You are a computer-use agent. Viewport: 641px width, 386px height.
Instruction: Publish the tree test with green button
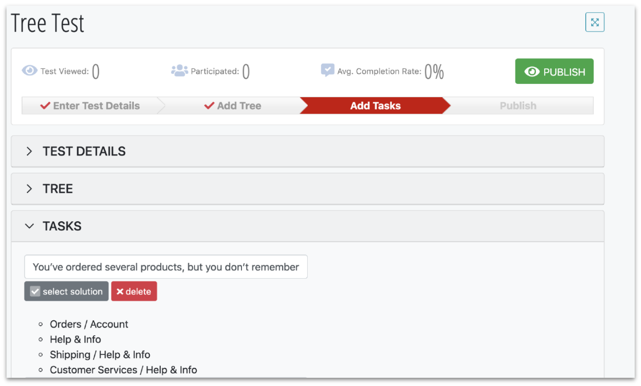pyautogui.click(x=554, y=71)
